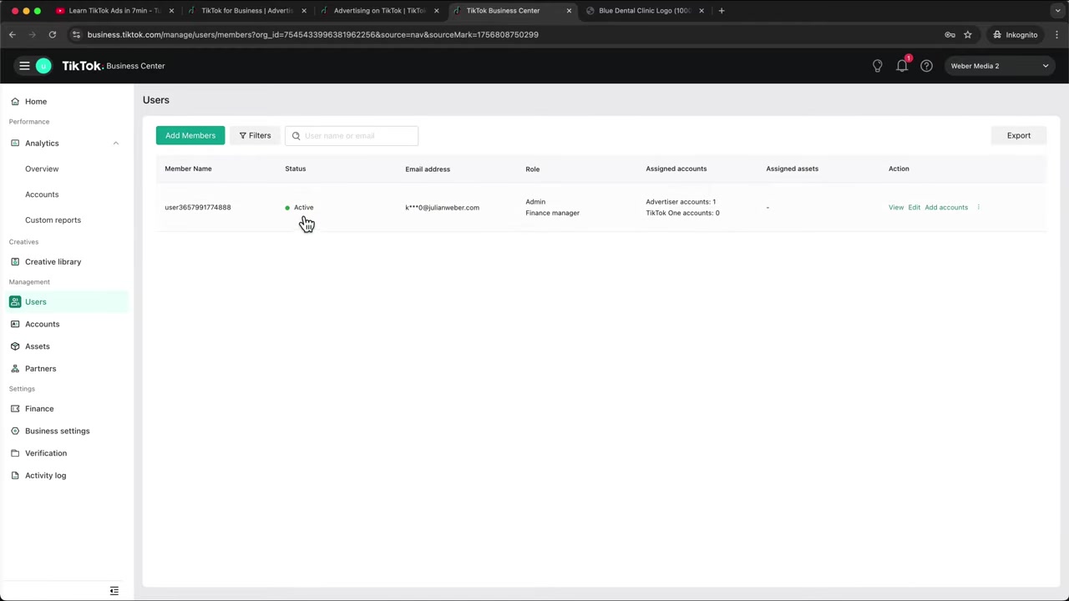This screenshot has width=1069, height=601.
Task: Expand the Weber Media 2 account dropdown
Action: click(999, 66)
